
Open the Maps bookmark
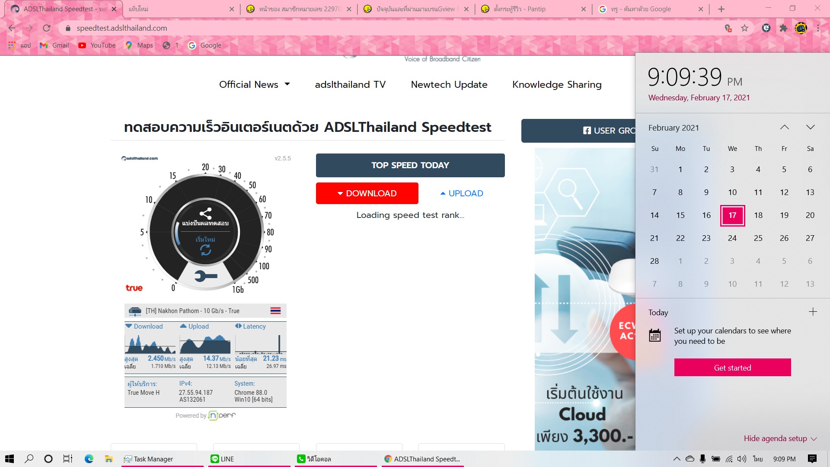(139, 45)
